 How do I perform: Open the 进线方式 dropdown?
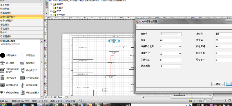click(x=180, y=53)
